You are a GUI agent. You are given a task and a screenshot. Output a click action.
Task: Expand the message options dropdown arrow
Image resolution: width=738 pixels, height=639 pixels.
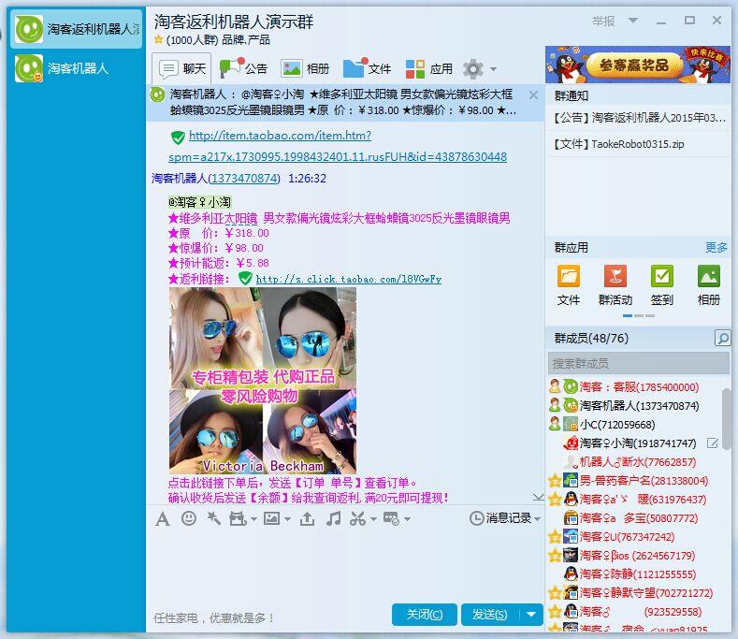[408, 519]
